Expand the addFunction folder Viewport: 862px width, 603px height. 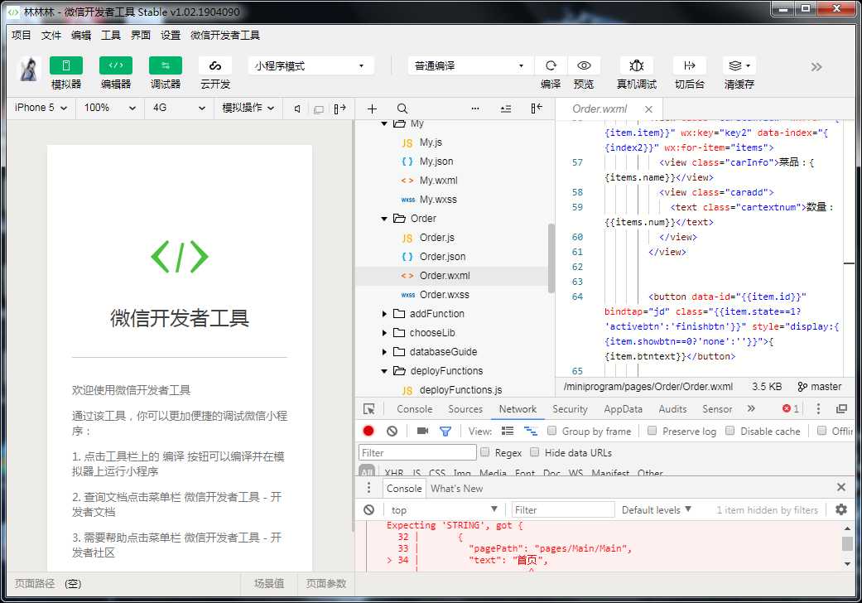tap(384, 314)
